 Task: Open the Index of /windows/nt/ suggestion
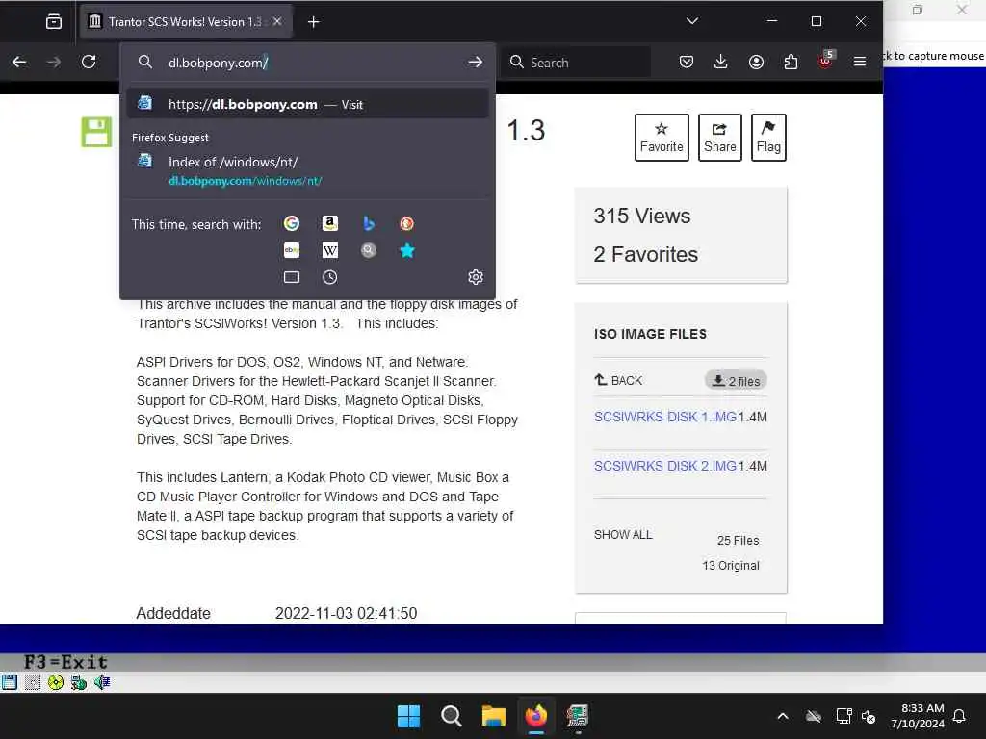[x=307, y=171]
